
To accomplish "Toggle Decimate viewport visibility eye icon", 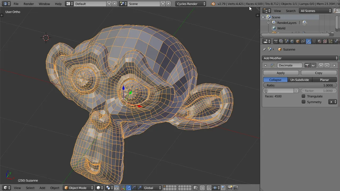I will pyautogui.click(x=313, y=66).
